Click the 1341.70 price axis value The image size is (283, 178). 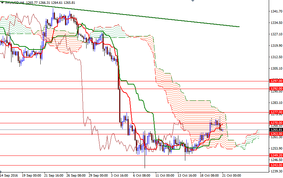276,11
